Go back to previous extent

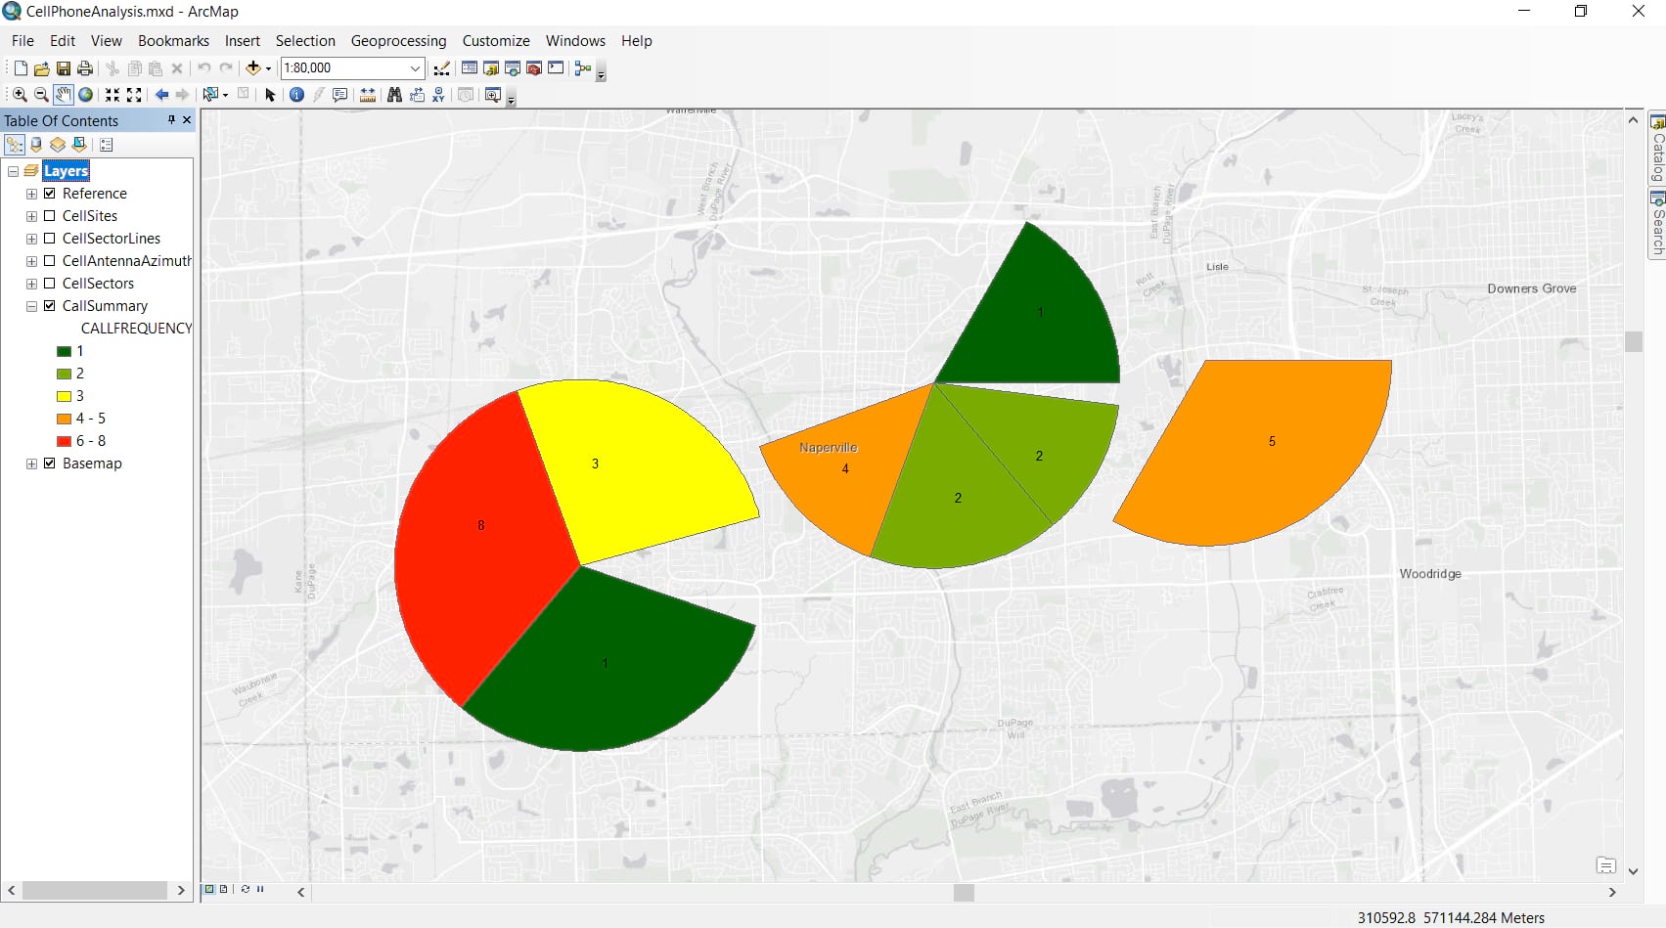tap(161, 95)
